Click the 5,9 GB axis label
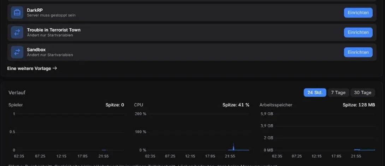Viewport: 385px width, 166px height. pyautogui.click(x=267, y=114)
